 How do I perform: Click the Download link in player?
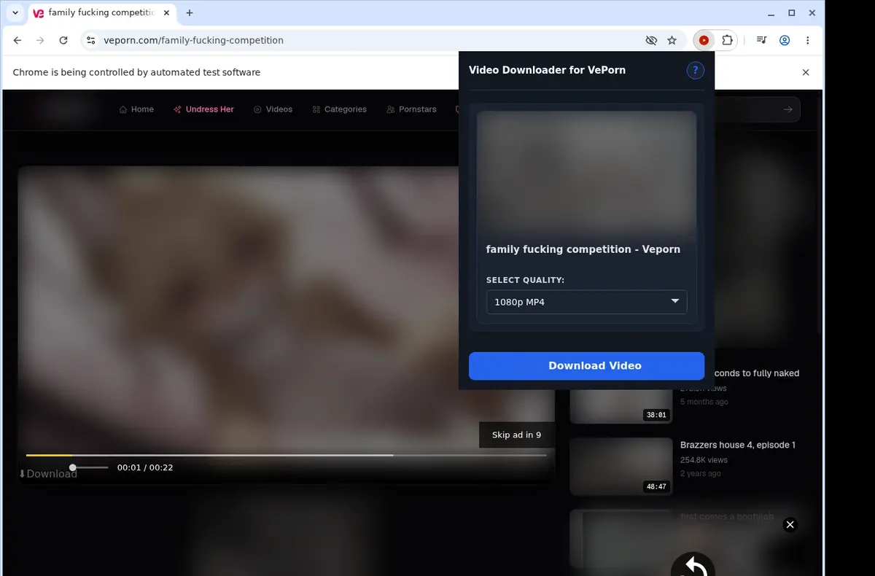tap(47, 474)
